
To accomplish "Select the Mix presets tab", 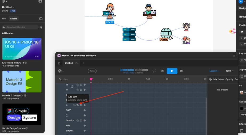I will click(215, 79).
